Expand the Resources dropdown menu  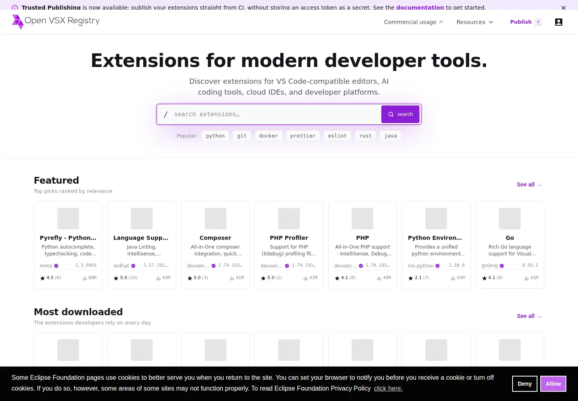[x=475, y=22]
